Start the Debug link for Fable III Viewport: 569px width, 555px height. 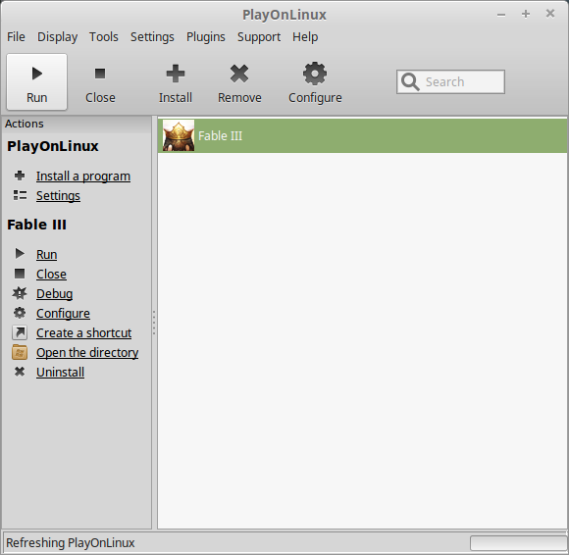tap(54, 294)
